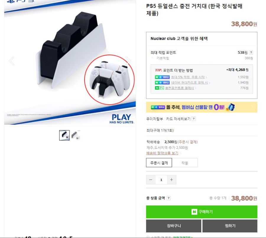This screenshot has width=266, height=238.
Task: Add item with the 장바구니 button
Action: 173,226
